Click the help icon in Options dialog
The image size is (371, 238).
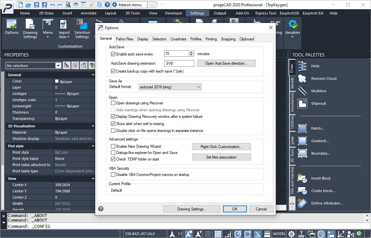[x=101, y=209]
